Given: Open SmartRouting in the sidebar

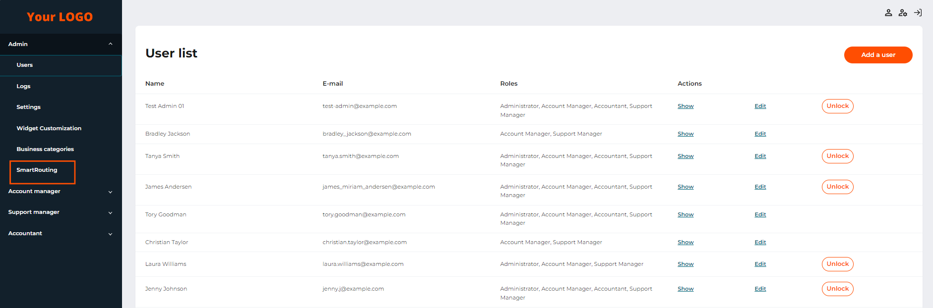Looking at the screenshot, I should (x=37, y=170).
